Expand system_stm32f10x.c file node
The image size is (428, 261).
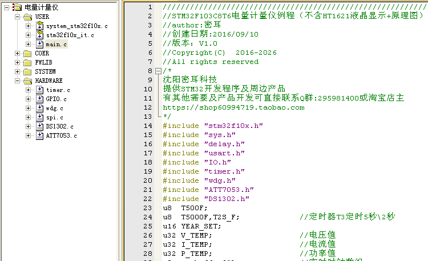click(28, 26)
